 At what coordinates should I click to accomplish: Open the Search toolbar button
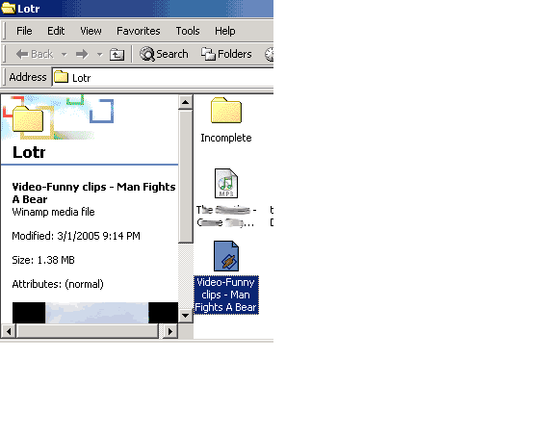[x=164, y=54]
